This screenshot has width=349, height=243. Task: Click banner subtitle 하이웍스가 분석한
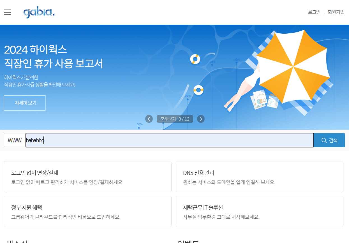click(21, 77)
